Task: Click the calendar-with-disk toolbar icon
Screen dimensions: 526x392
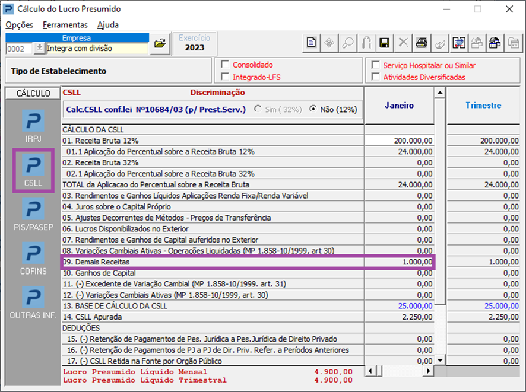Action: [495, 43]
